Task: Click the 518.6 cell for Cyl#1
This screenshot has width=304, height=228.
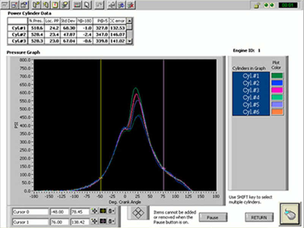Action: click(36, 28)
